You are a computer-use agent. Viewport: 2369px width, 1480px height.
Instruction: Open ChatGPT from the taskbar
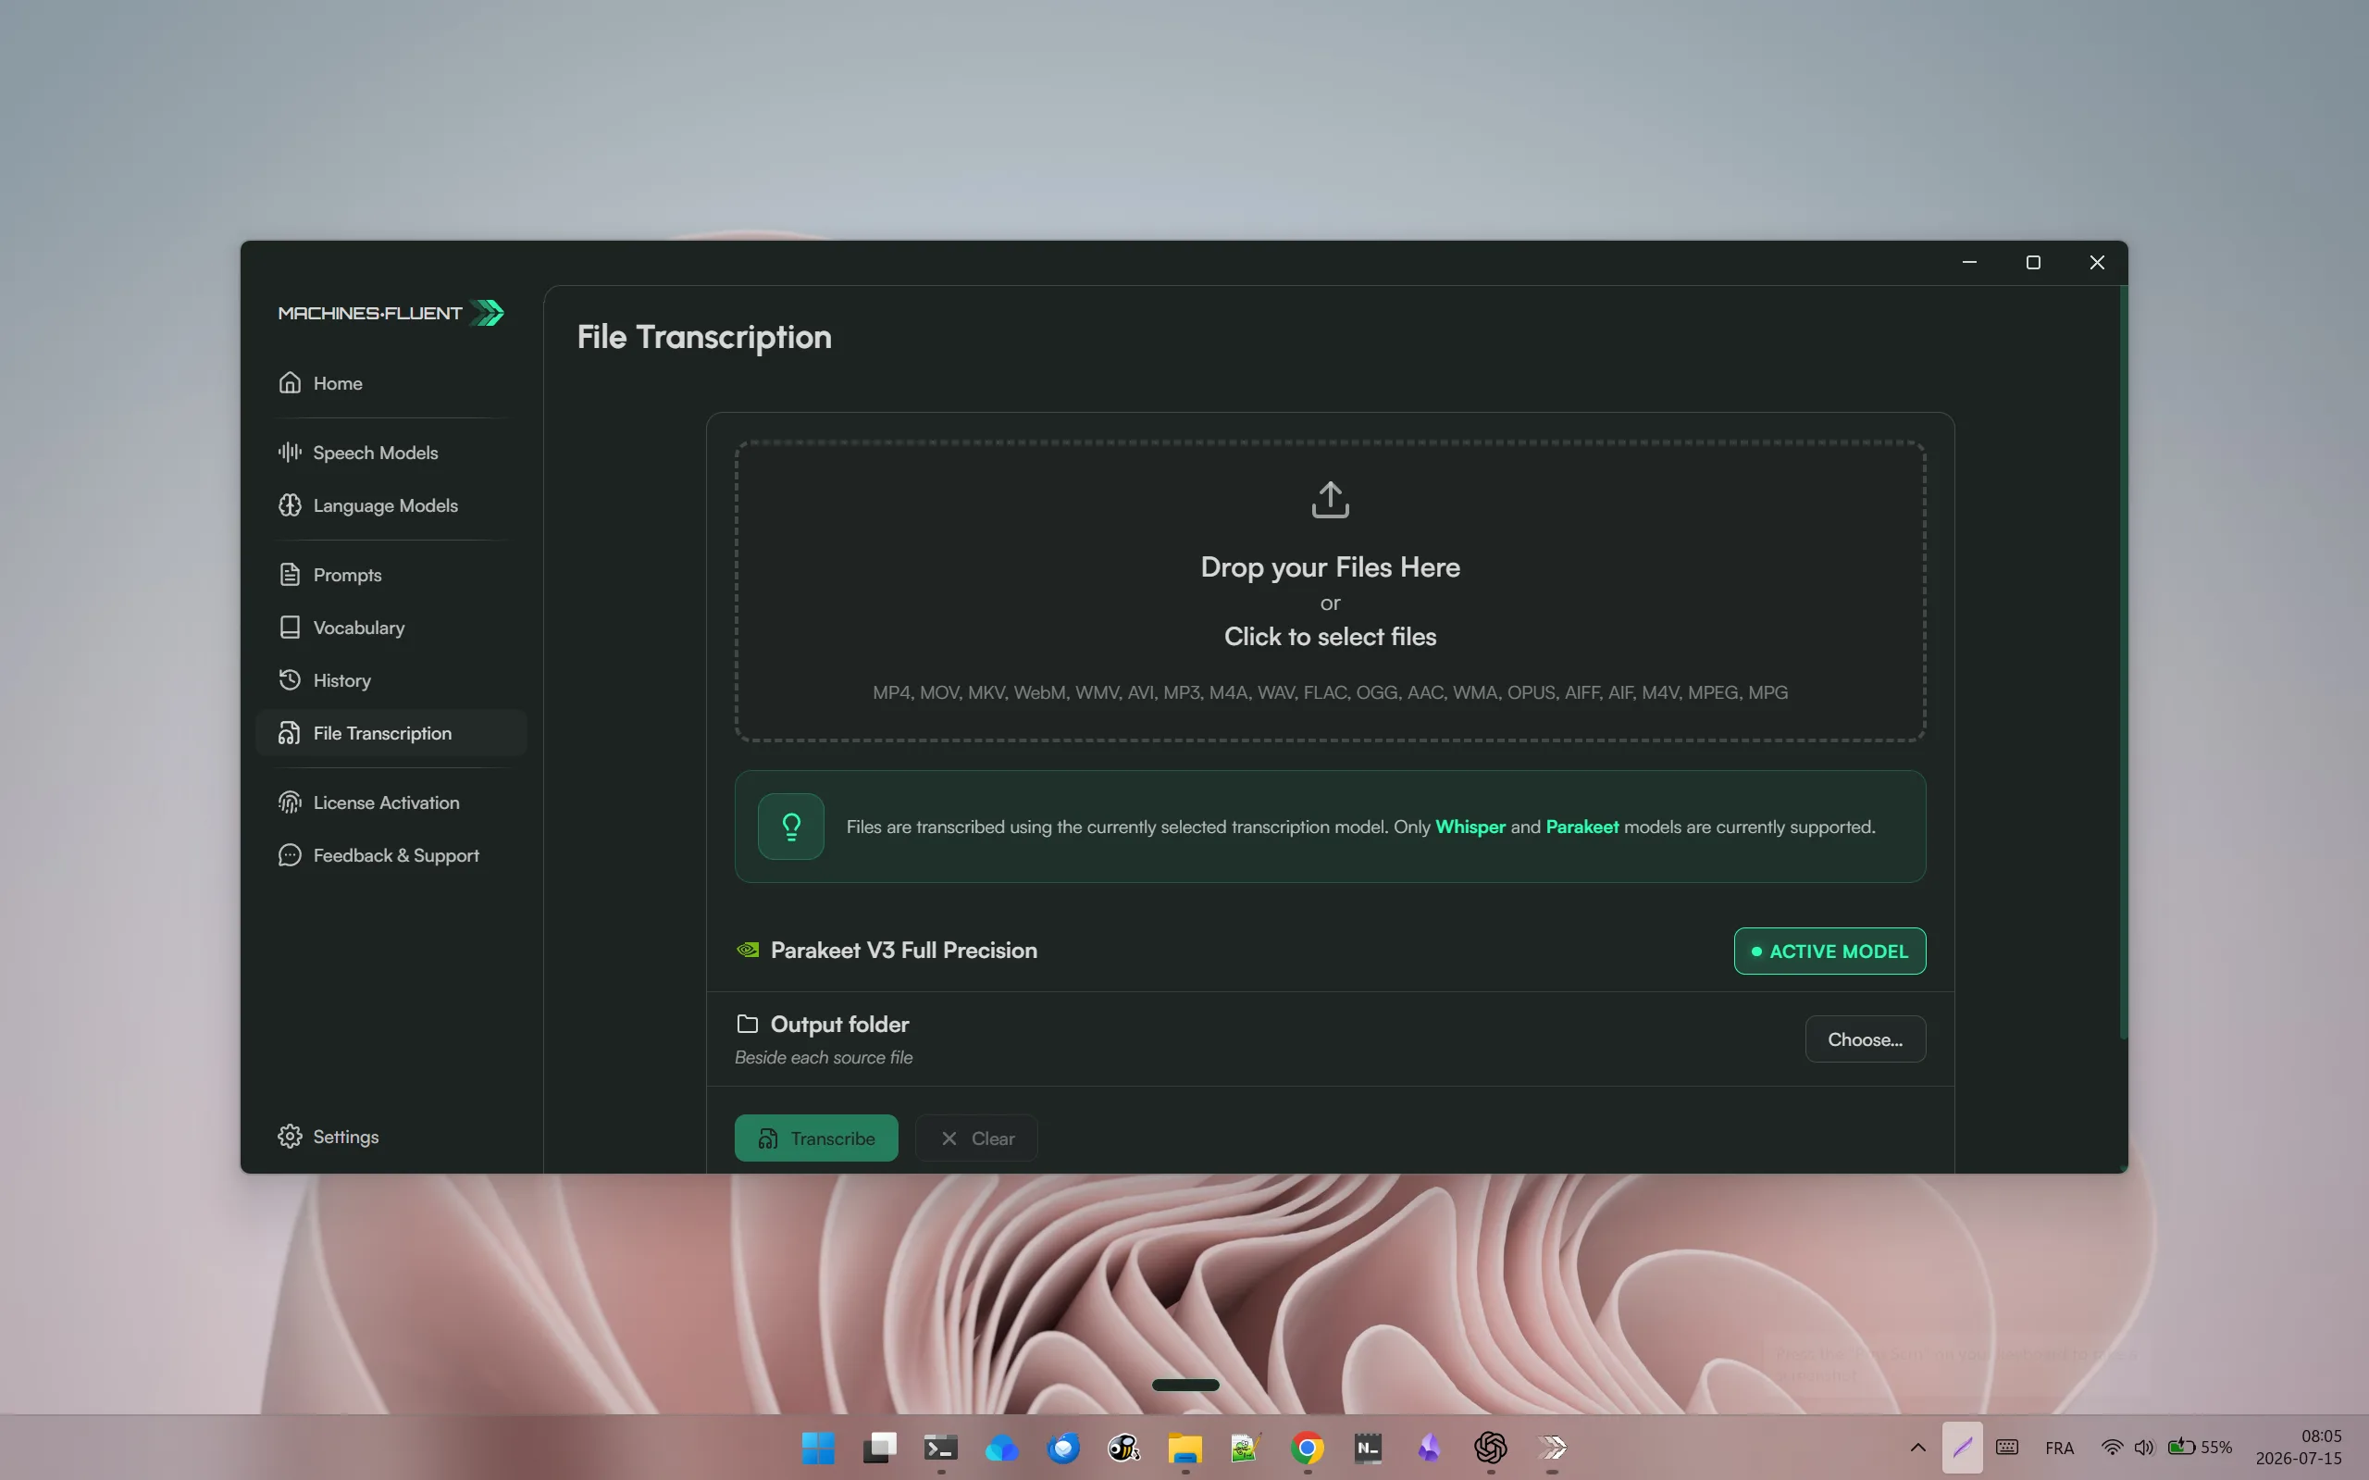[x=1490, y=1448]
